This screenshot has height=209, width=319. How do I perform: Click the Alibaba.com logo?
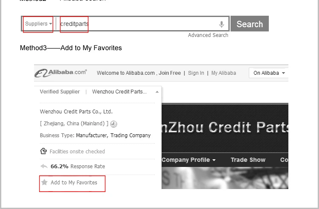[x=61, y=73]
